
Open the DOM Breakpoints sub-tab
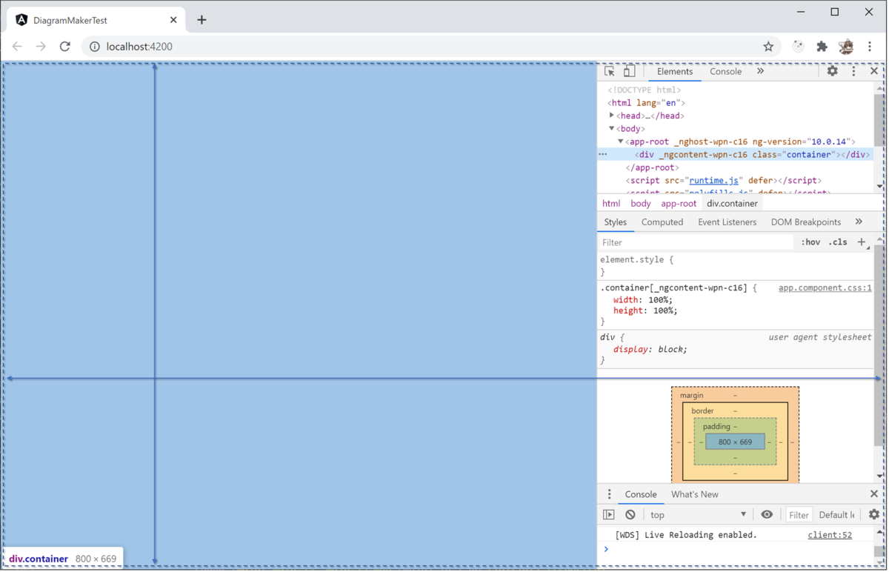point(806,222)
